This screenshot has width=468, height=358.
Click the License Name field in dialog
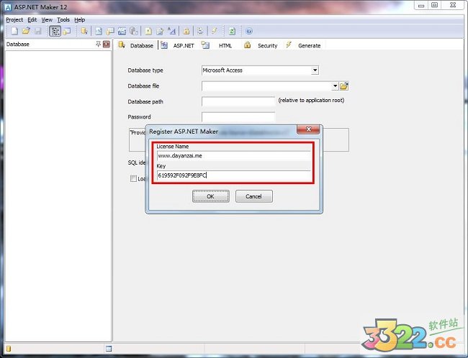pyautogui.click(x=234, y=155)
